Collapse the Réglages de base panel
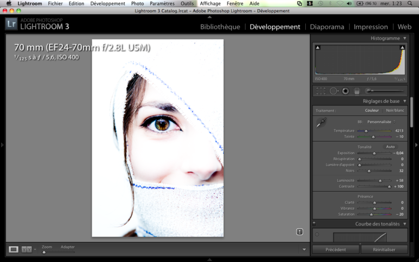The width and height of the screenshot is (419, 262). (x=405, y=101)
